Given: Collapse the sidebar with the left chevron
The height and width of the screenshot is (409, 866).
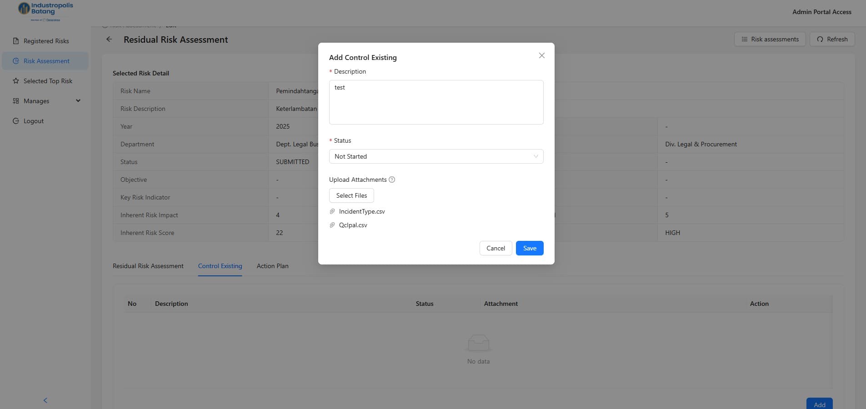Looking at the screenshot, I should [45, 400].
